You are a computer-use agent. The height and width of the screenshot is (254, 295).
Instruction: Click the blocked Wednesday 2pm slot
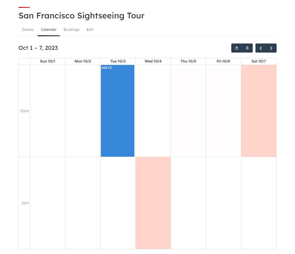click(153, 203)
